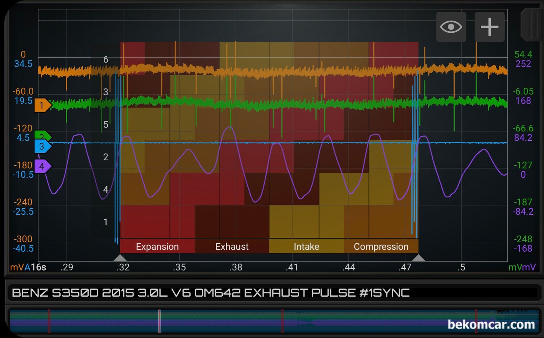Select the Exhaust phase label

pyautogui.click(x=232, y=246)
